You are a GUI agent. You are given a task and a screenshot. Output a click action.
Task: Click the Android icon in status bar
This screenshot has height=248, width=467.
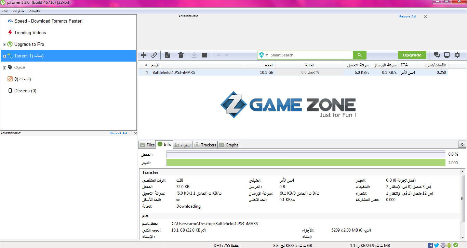[449, 245]
